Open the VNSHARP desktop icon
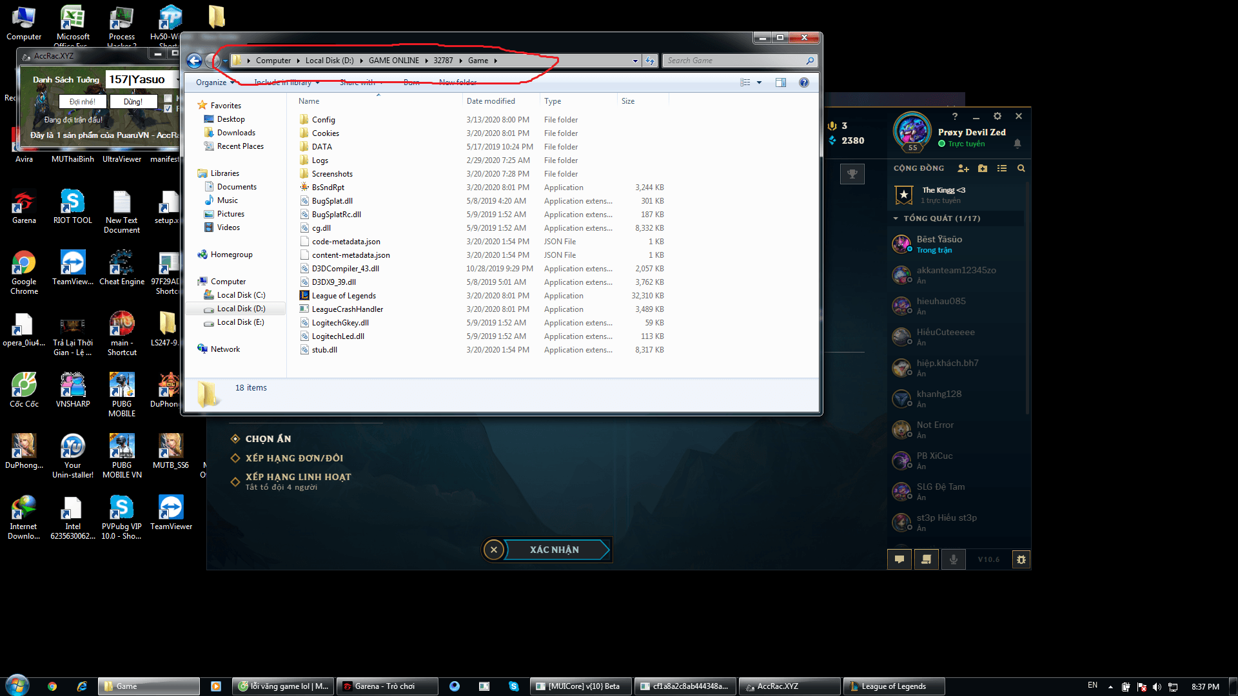This screenshot has width=1238, height=696. click(73, 390)
